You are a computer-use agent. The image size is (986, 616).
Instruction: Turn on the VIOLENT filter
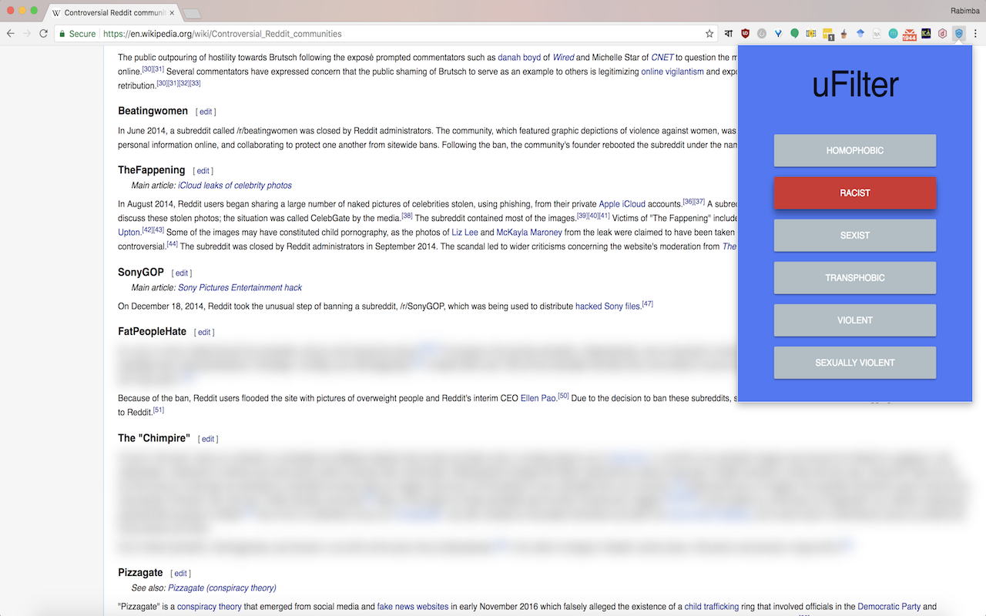(855, 320)
